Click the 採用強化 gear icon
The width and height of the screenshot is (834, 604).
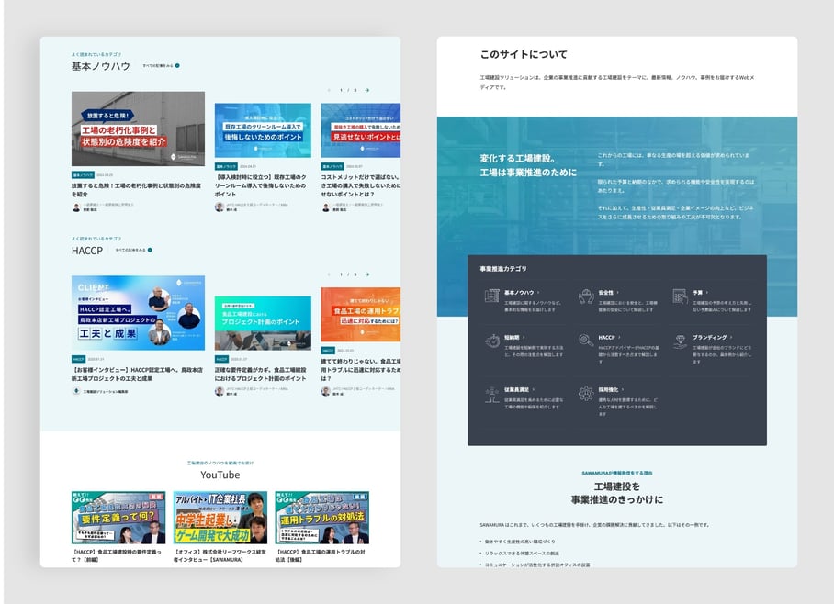[586, 394]
